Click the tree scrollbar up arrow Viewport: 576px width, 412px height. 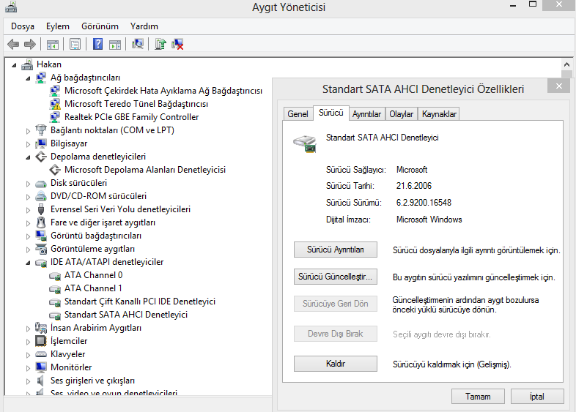[x=566, y=64]
